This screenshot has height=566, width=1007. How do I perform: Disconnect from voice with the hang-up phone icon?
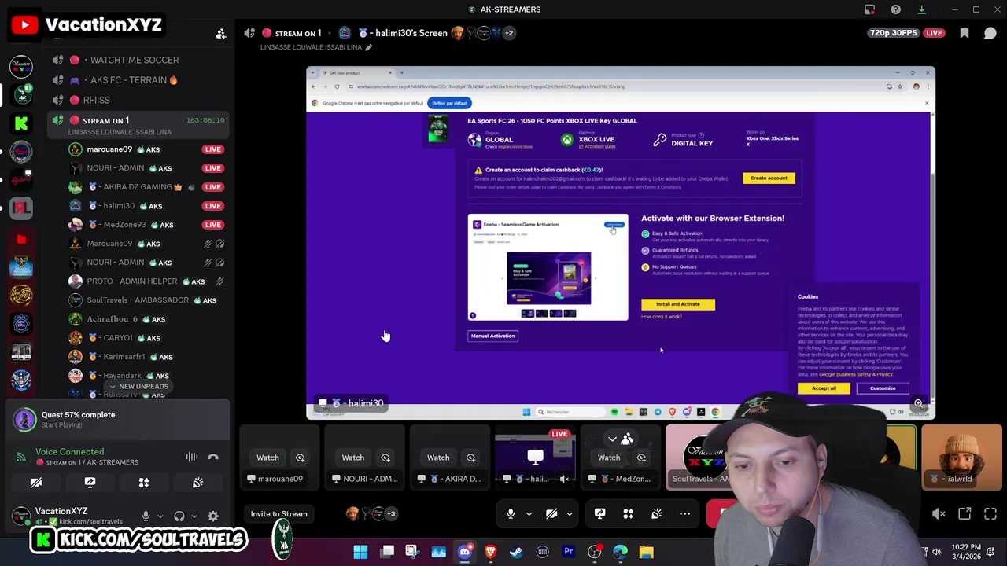point(212,457)
